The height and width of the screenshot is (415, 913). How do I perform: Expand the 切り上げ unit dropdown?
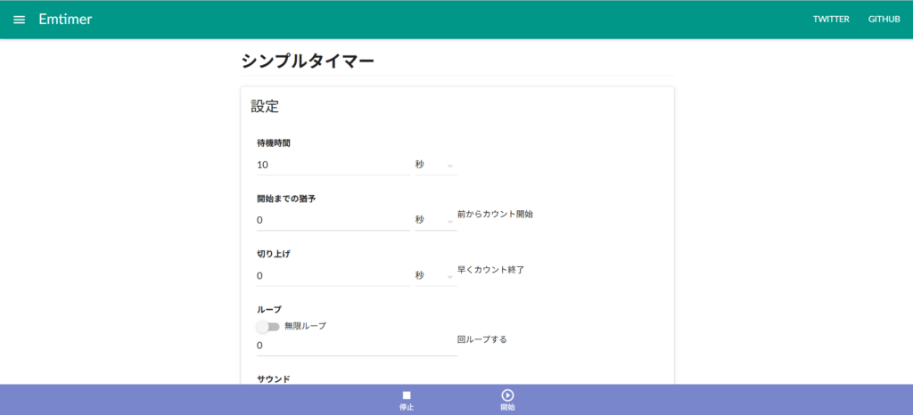(434, 276)
